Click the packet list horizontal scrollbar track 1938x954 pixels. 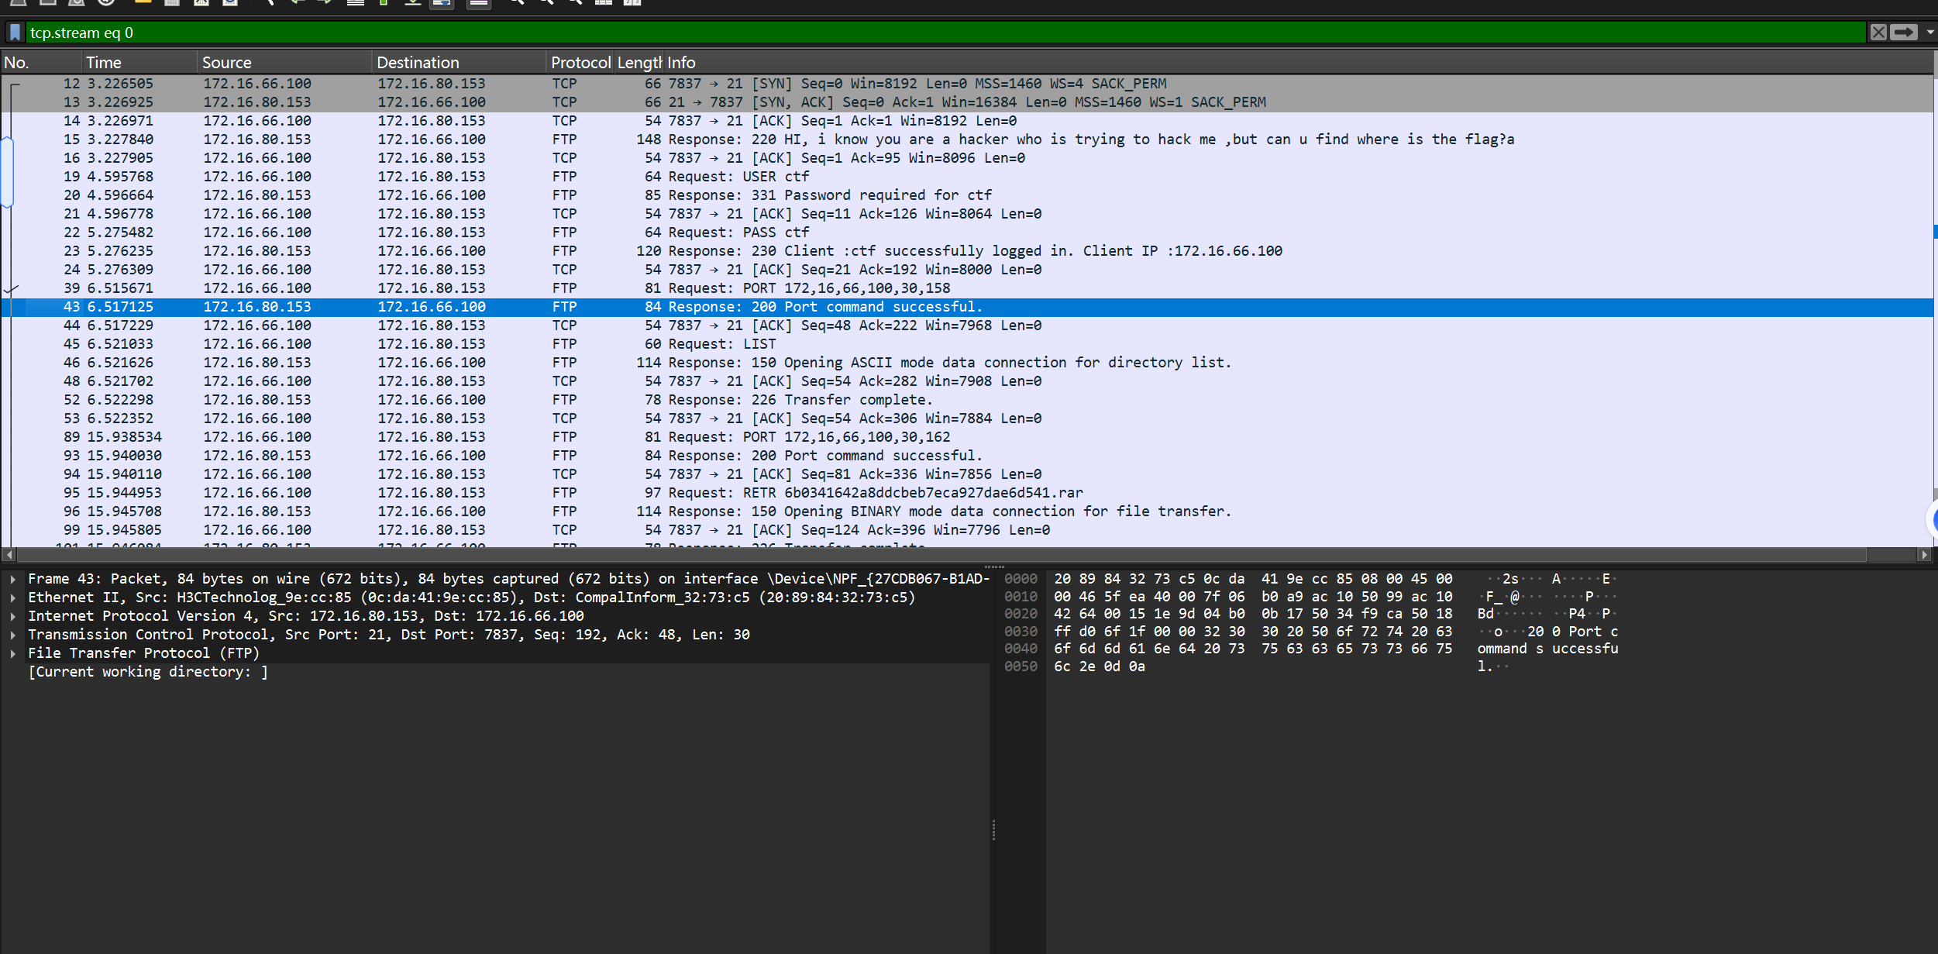click(1891, 555)
